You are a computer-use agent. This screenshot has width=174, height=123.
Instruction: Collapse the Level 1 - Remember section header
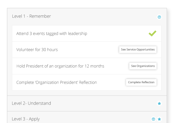(x=31, y=16)
